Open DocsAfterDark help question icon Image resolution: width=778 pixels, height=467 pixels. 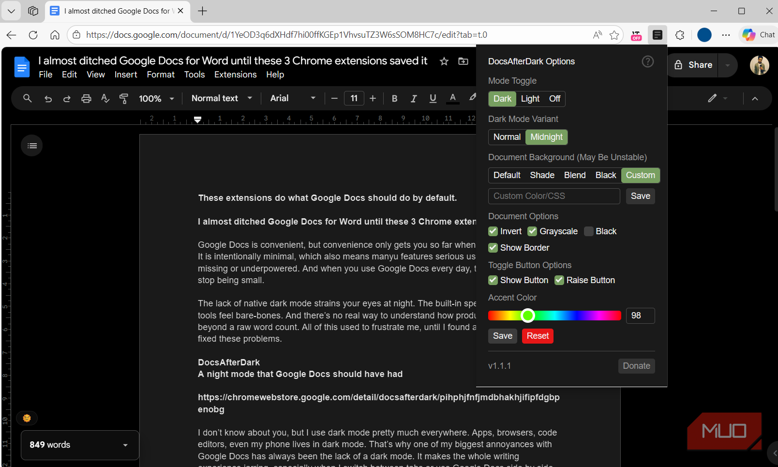[x=647, y=61]
